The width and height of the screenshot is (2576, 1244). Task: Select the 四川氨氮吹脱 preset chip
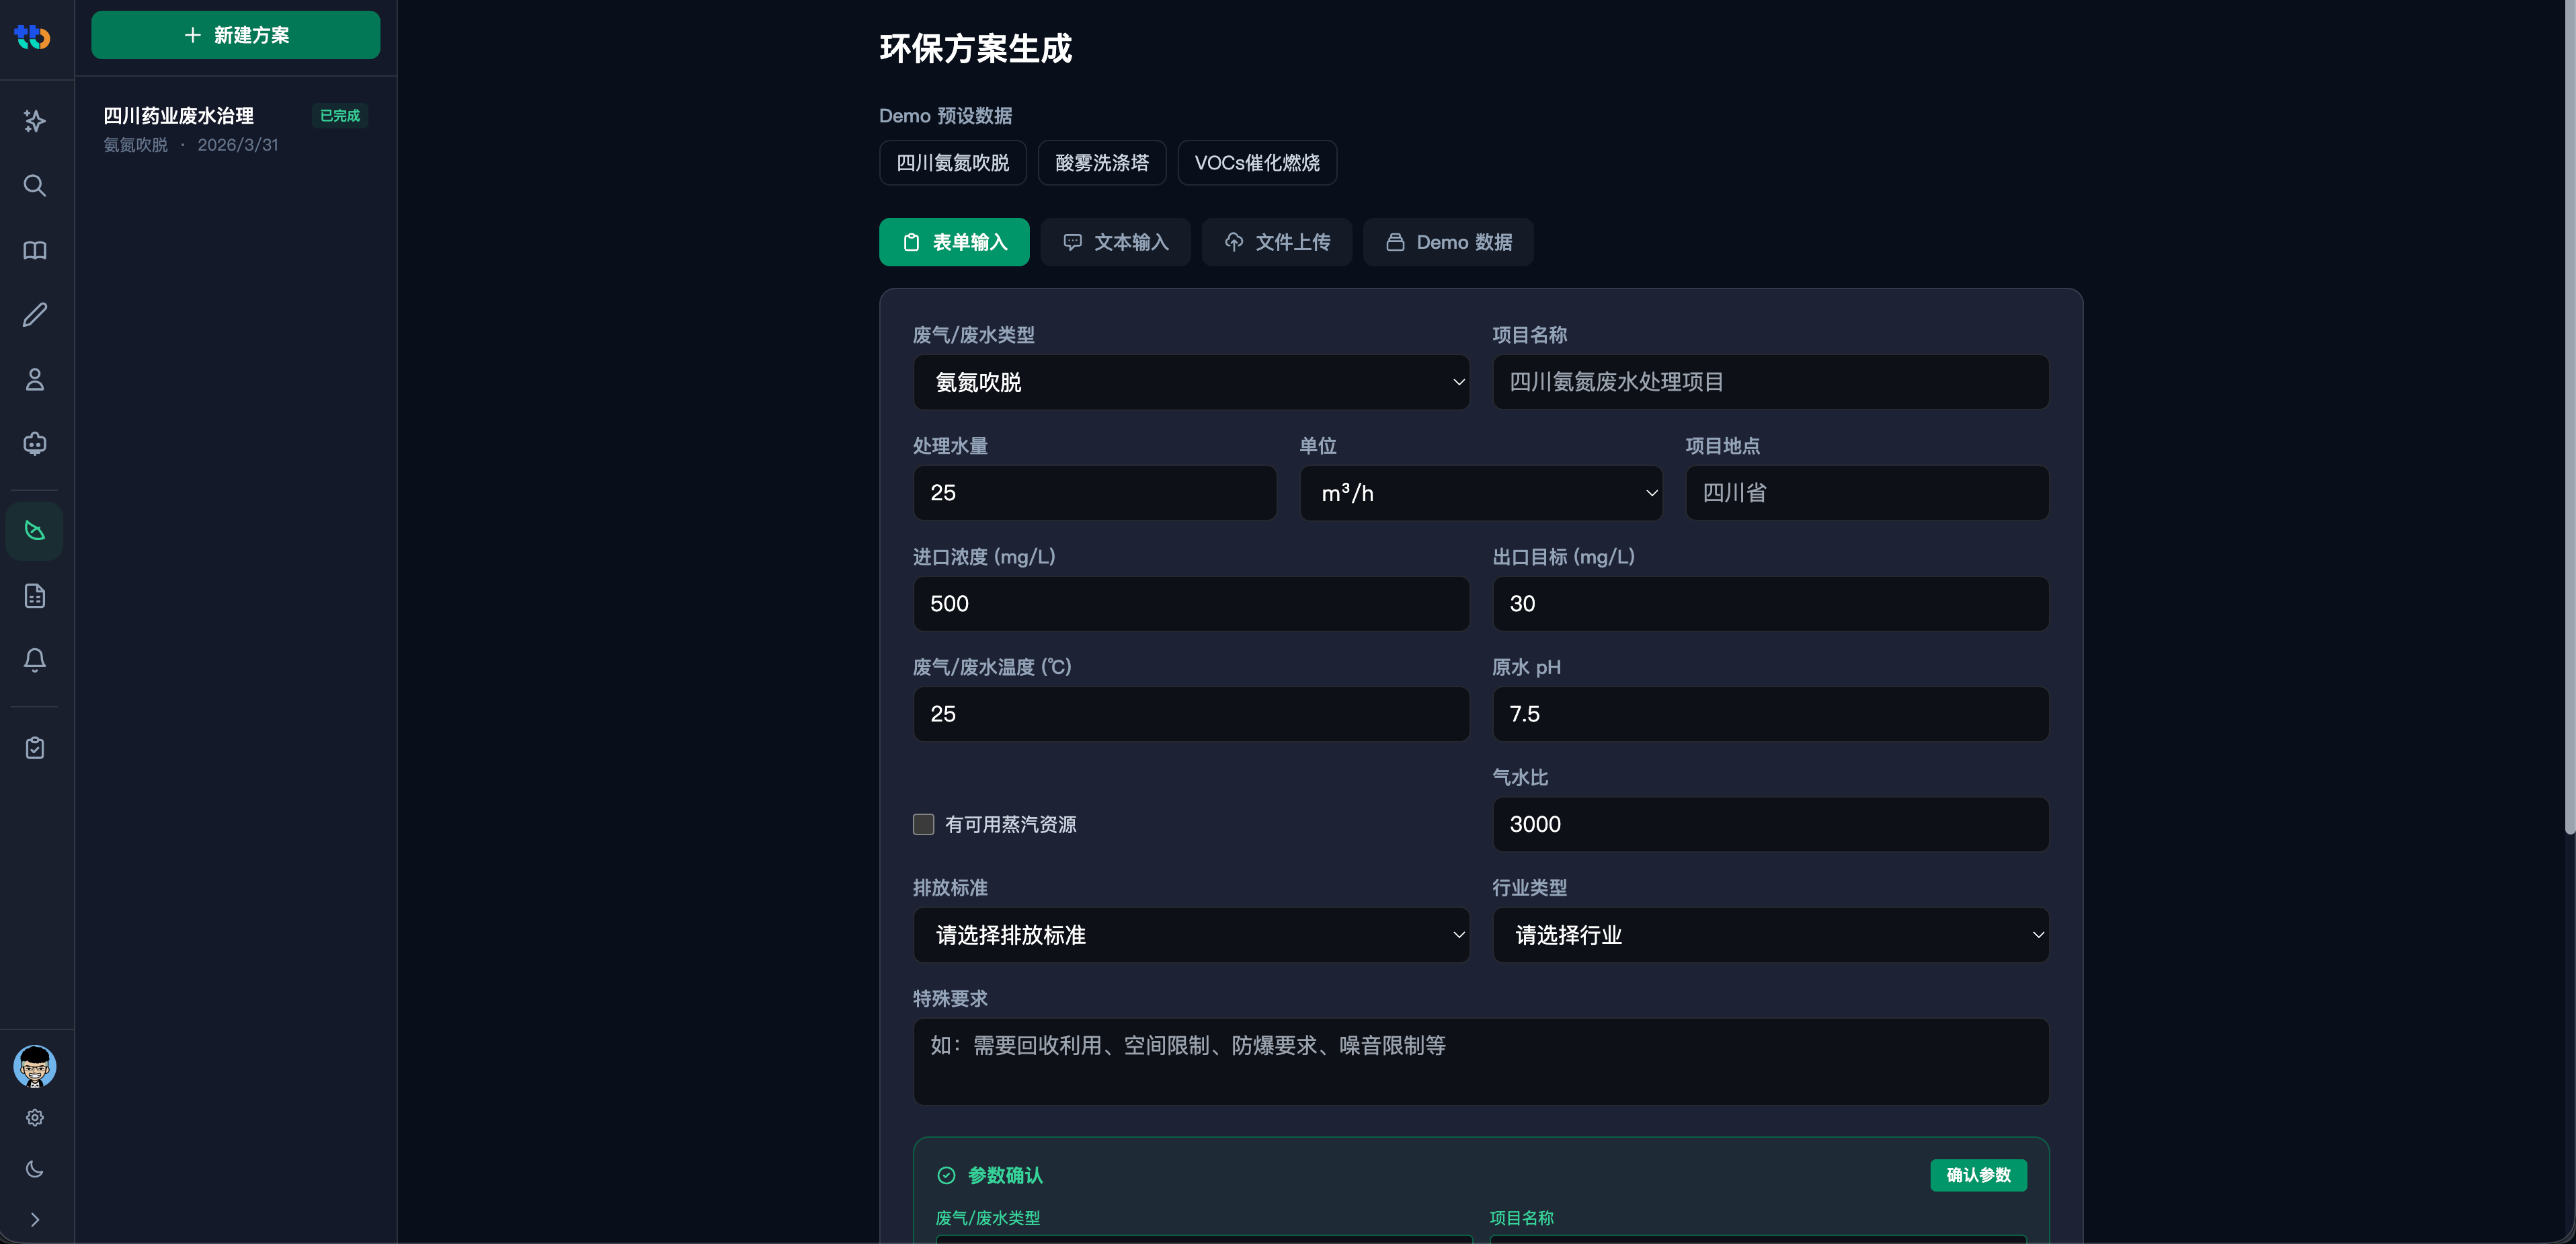pyautogui.click(x=951, y=162)
